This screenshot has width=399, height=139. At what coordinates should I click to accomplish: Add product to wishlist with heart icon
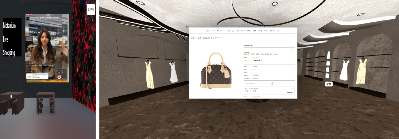292,50
